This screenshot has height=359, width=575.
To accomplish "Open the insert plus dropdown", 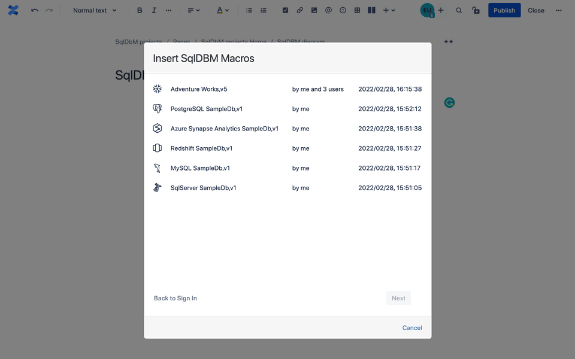I will tap(389, 10).
